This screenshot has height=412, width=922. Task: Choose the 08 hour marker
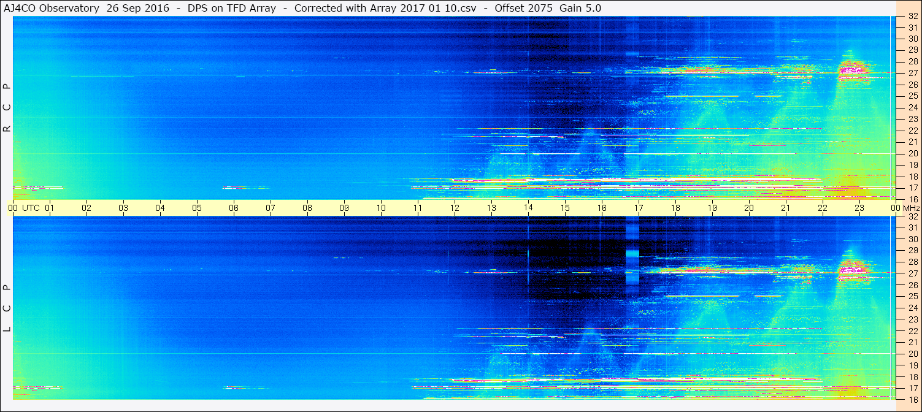click(x=307, y=208)
